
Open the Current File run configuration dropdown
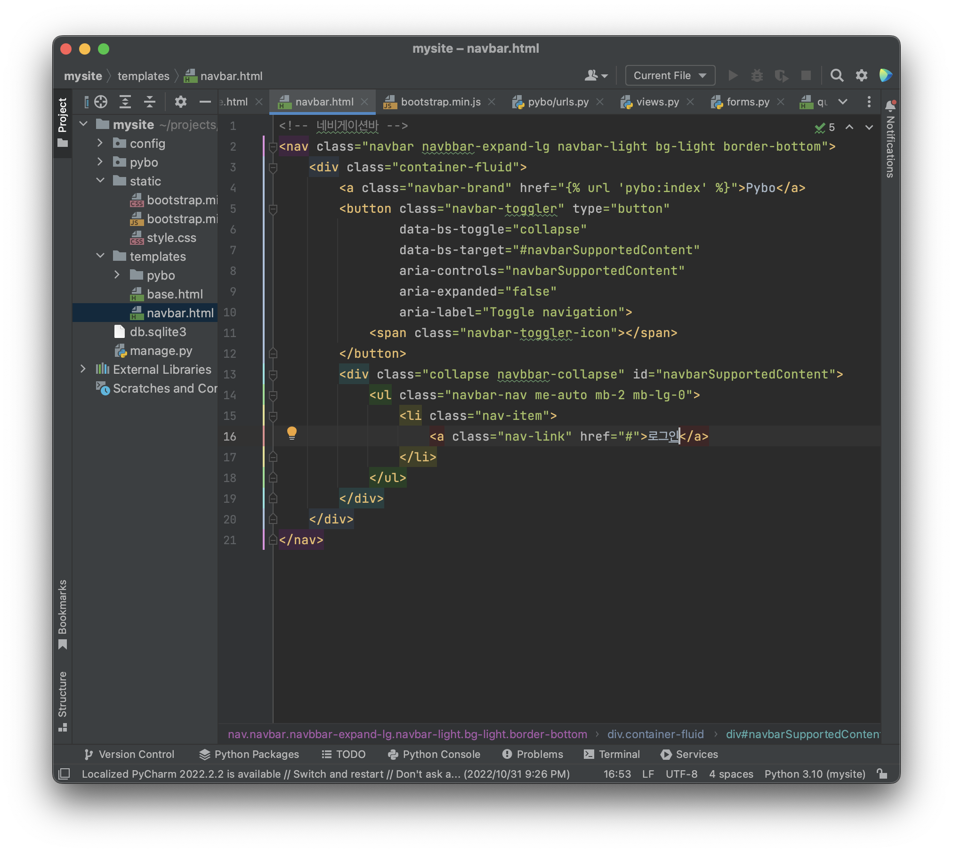pyautogui.click(x=670, y=75)
